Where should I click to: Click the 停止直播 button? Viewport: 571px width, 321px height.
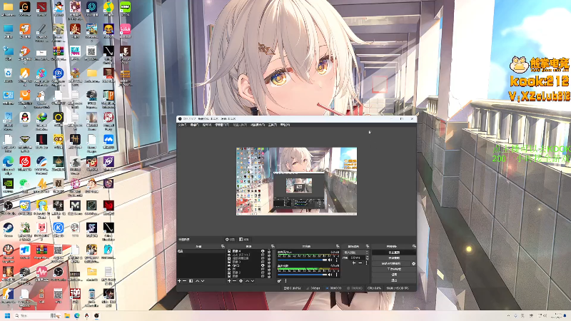coord(394,253)
